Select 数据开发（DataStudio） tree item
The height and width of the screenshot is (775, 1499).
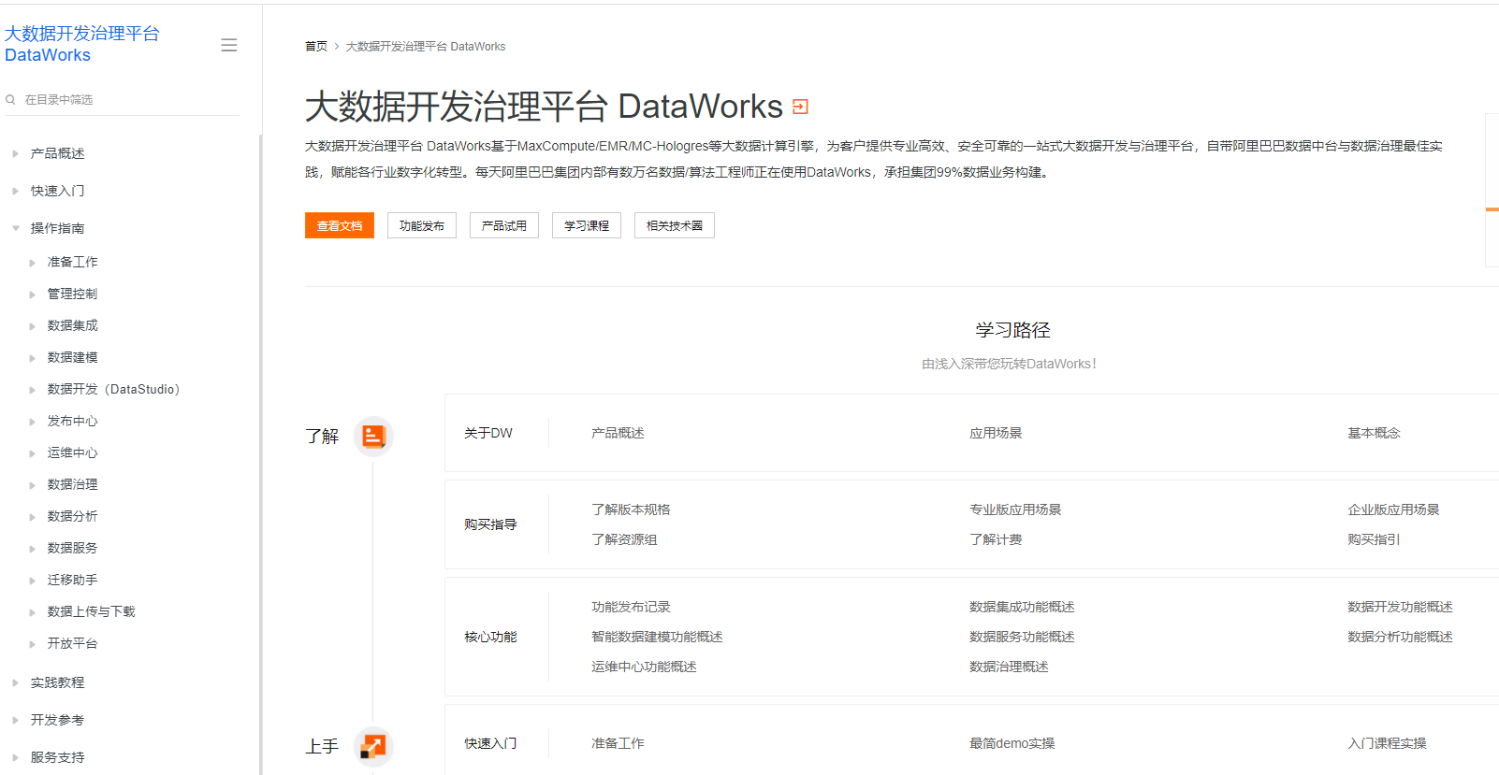(113, 389)
